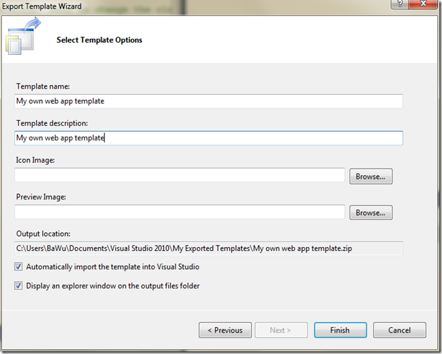Click the disabled Next button
The image size is (442, 354).
tap(282, 330)
